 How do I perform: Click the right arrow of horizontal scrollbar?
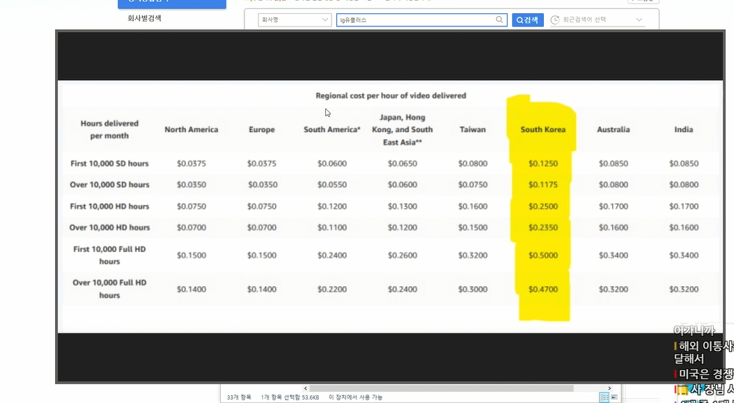610,388
